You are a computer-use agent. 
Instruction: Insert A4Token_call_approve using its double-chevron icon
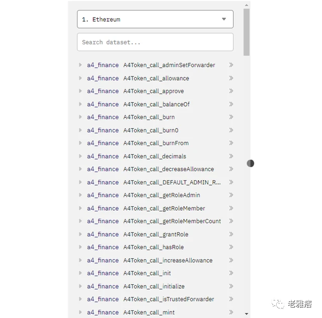click(231, 91)
